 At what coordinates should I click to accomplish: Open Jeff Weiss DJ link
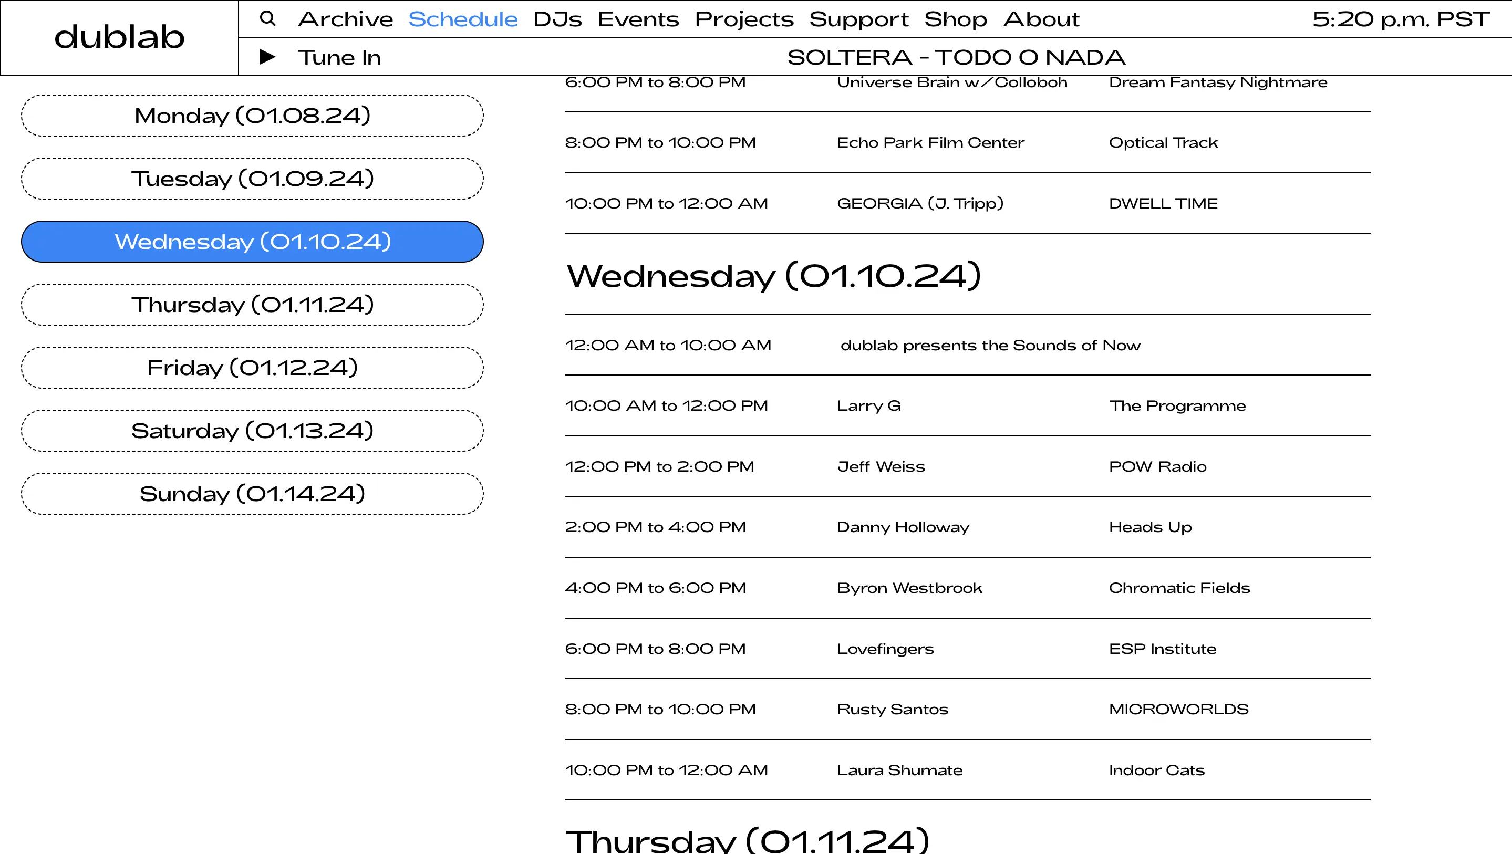[x=881, y=466]
